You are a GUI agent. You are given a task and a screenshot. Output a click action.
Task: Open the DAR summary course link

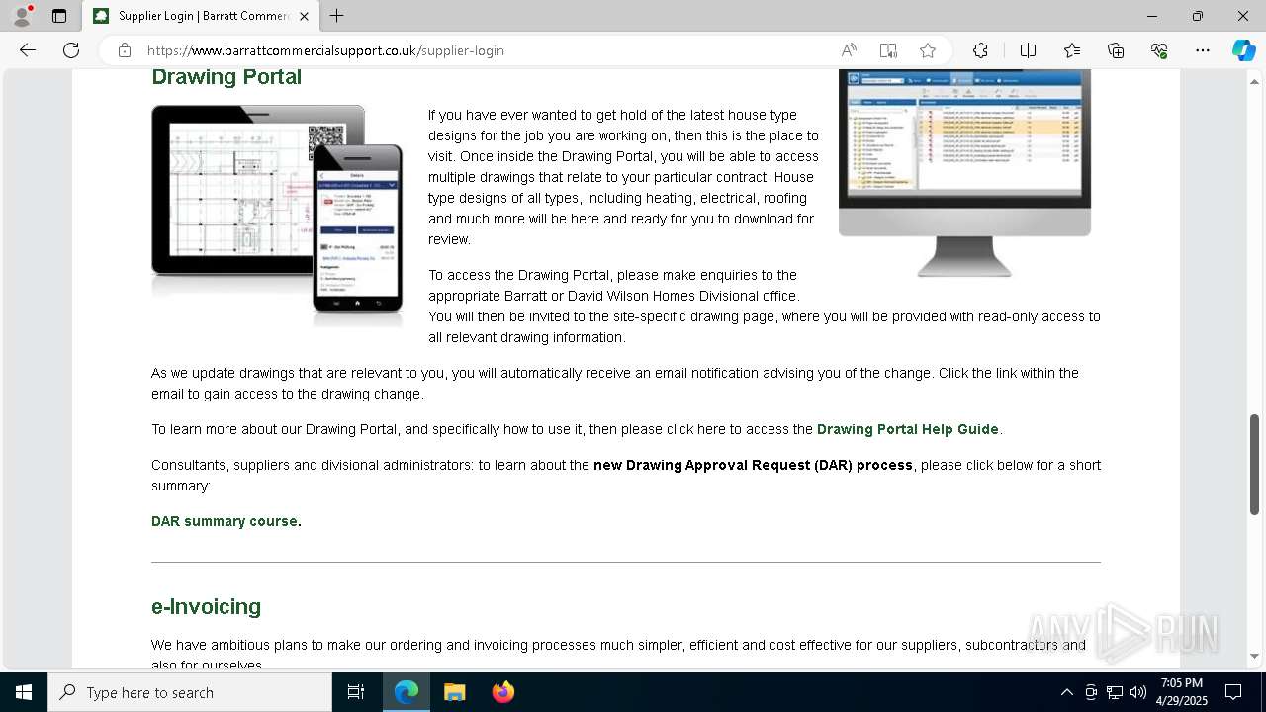[225, 521]
